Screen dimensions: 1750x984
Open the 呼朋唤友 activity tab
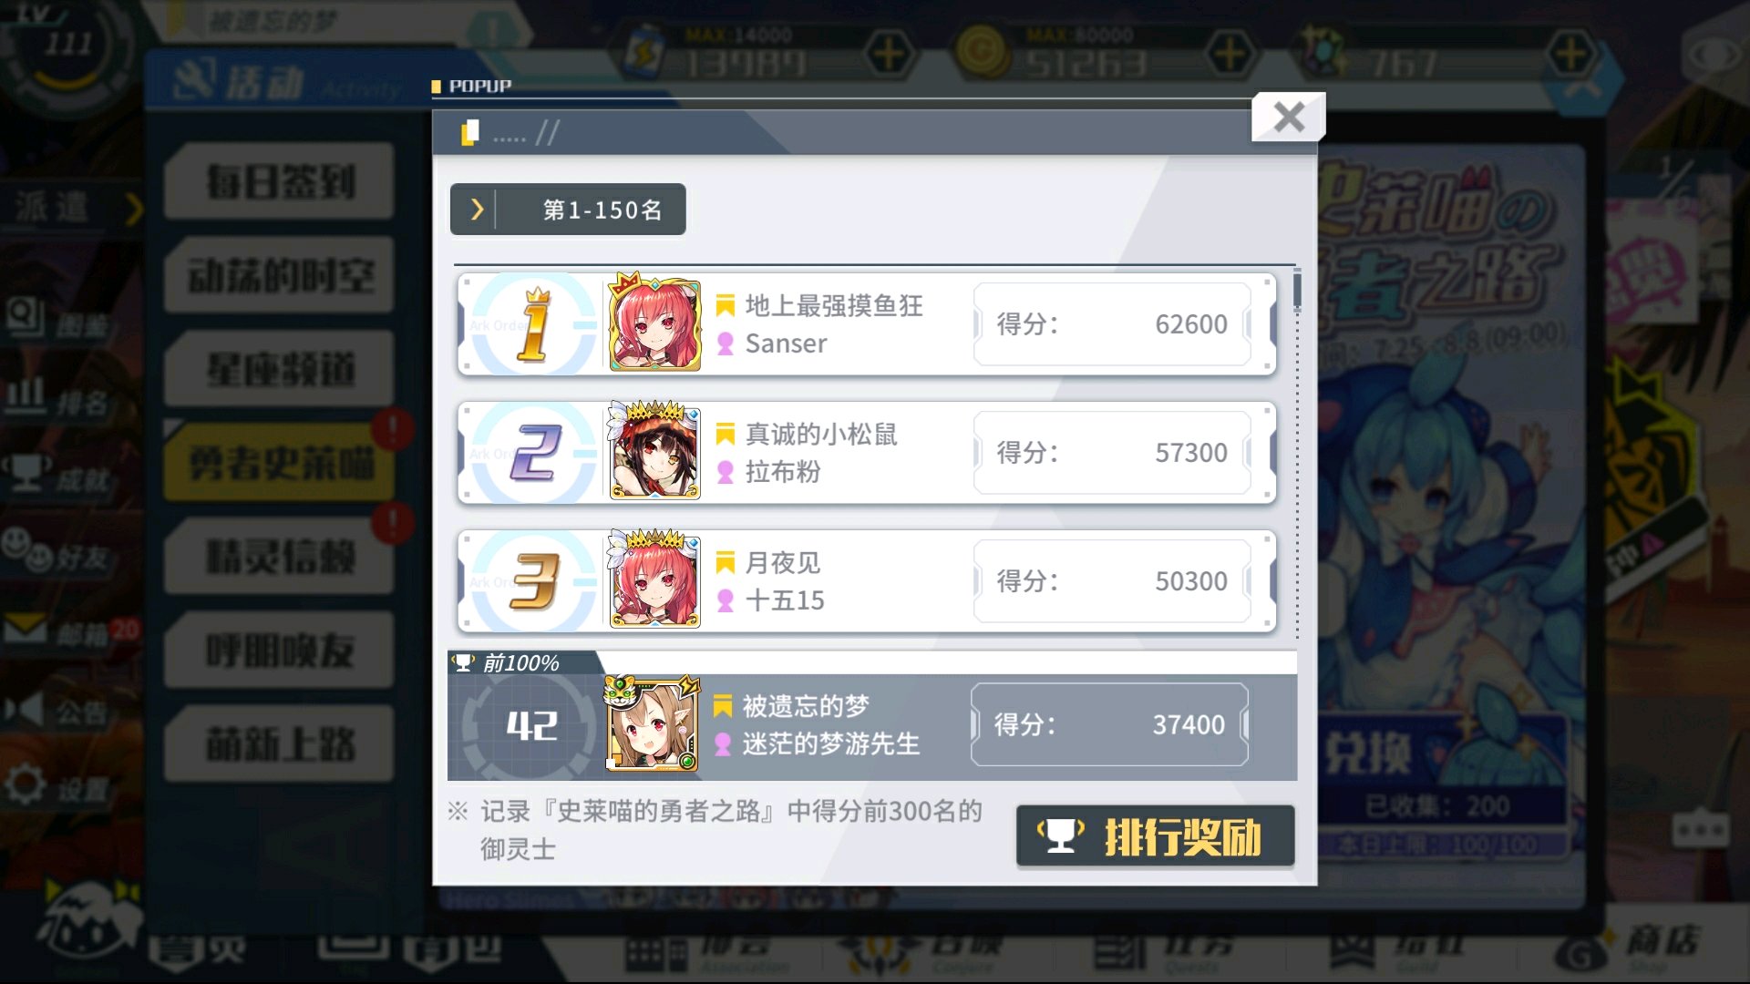[280, 651]
